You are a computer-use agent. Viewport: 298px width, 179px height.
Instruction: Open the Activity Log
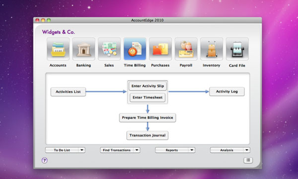coord(227,91)
